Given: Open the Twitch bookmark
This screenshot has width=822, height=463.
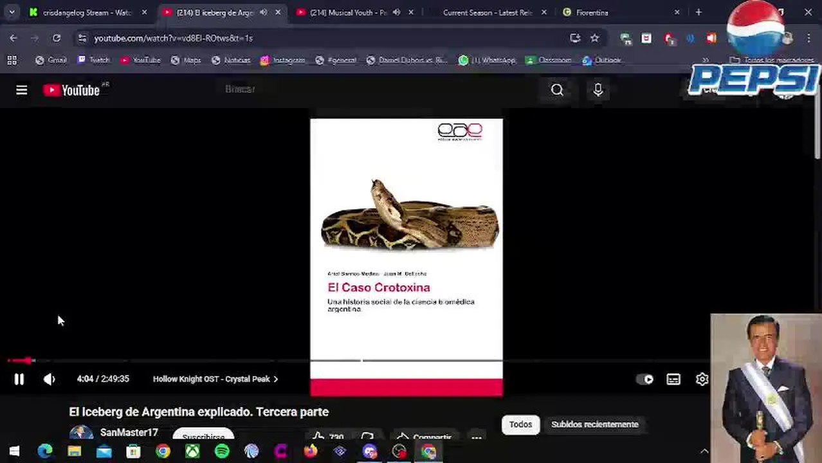Looking at the screenshot, I should point(93,60).
